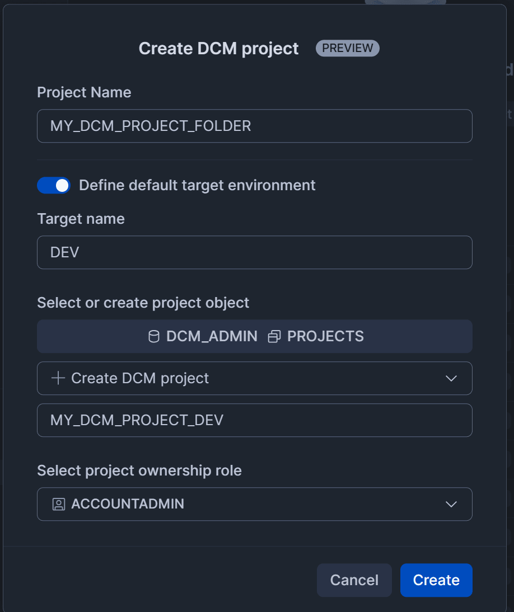514x612 pixels.
Task: Click the database icon beside DCM_ADMIN
Action: [153, 336]
